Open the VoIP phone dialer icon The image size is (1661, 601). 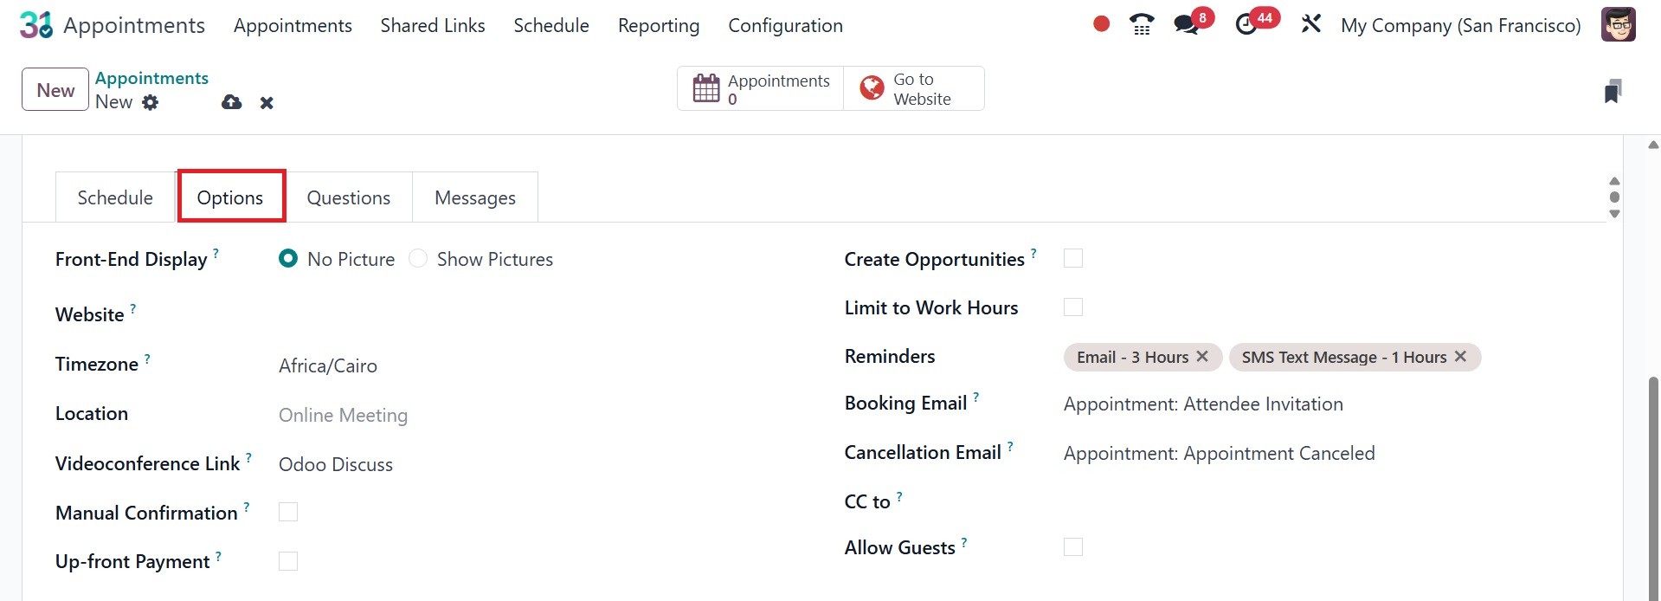(x=1142, y=25)
